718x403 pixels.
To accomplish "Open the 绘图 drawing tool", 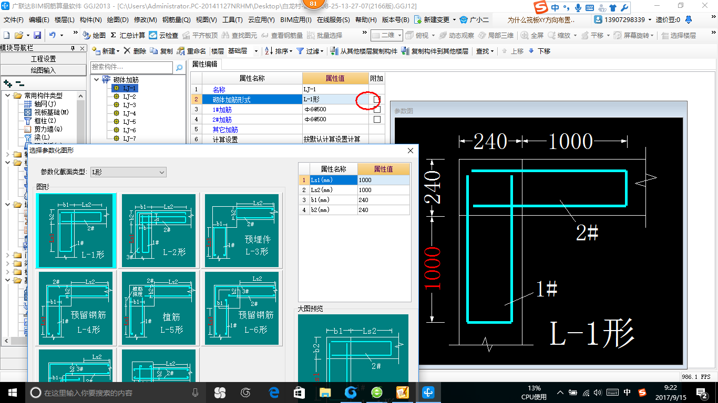I will click(94, 35).
